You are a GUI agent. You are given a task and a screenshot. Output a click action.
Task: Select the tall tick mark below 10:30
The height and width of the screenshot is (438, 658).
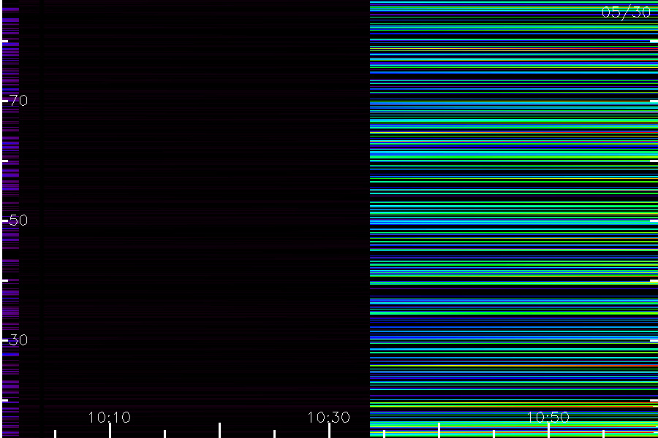(330, 431)
